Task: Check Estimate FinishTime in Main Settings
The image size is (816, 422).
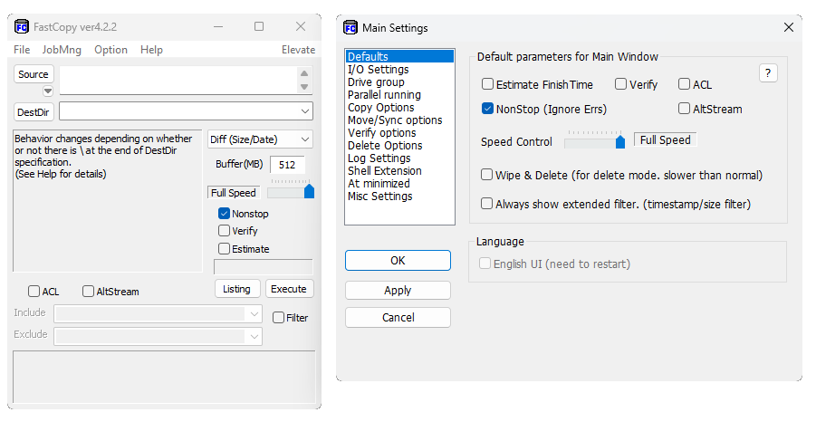Action: (487, 84)
